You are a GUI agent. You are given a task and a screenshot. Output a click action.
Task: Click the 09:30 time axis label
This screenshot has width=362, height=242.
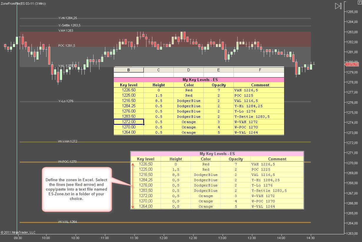click(x=18, y=238)
